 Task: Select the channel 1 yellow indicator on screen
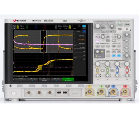[x=18, y=27]
